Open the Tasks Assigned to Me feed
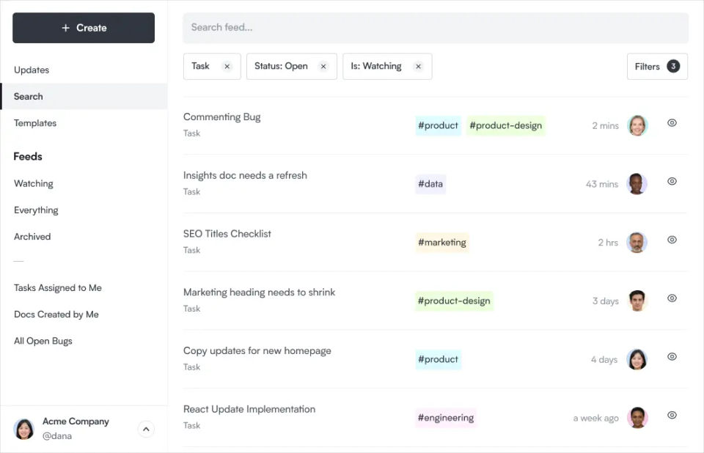 (58, 288)
